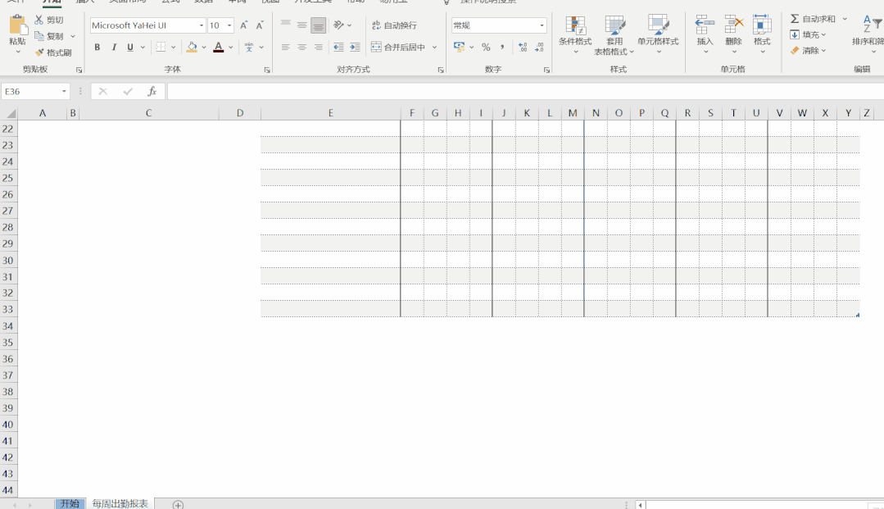The image size is (884, 509).
Task: Apply font color red A
Action: [218, 48]
